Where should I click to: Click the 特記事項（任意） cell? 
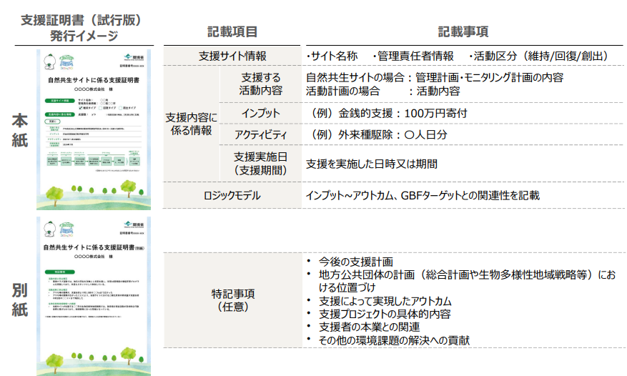click(x=232, y=300)
